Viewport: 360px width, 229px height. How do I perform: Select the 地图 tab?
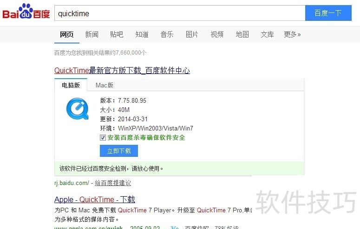pos(242,35)
